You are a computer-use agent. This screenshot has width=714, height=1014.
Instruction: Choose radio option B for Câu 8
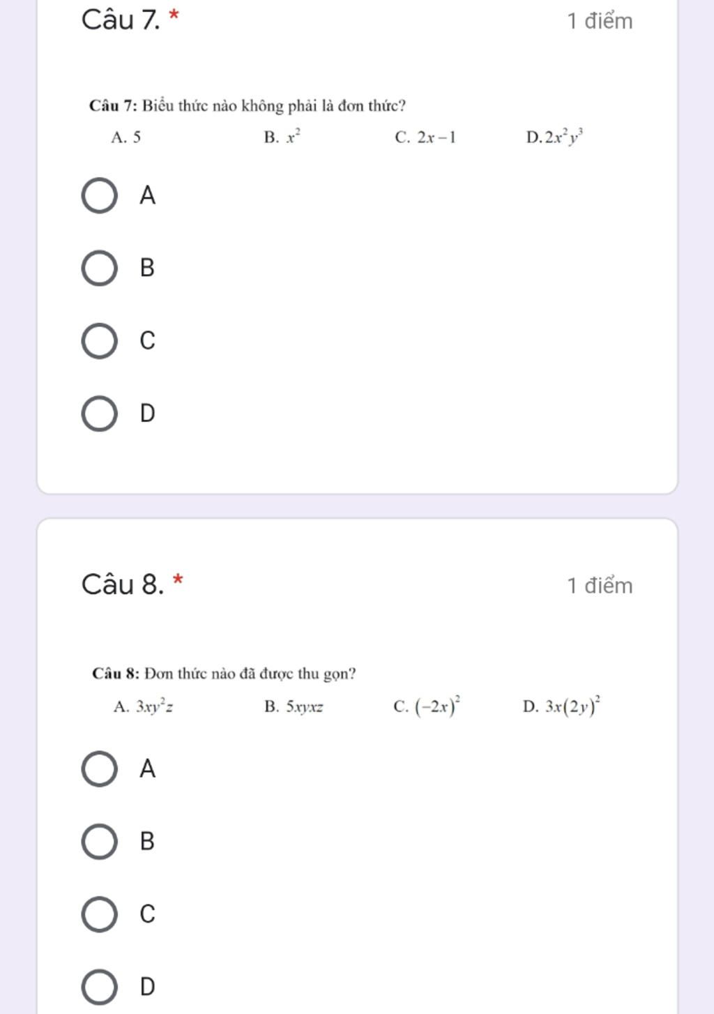(99, 842)
